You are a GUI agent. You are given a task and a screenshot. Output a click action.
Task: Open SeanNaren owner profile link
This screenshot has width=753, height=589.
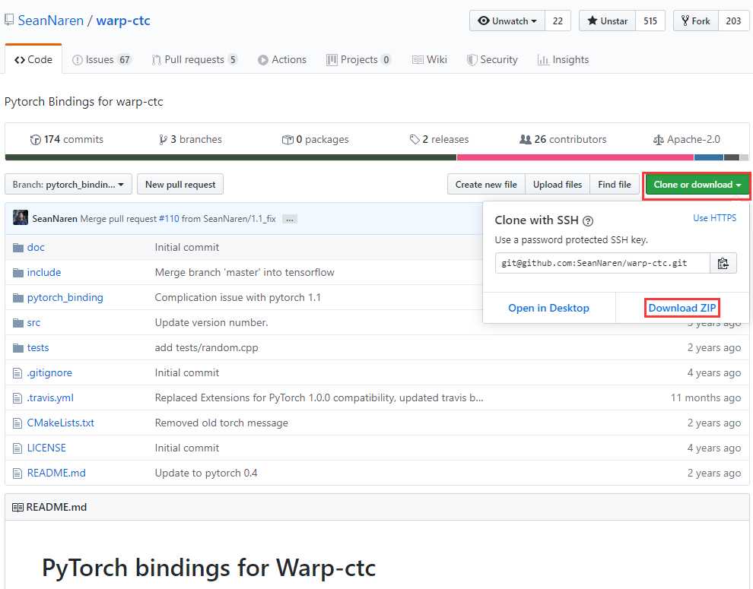pos(50,21)
